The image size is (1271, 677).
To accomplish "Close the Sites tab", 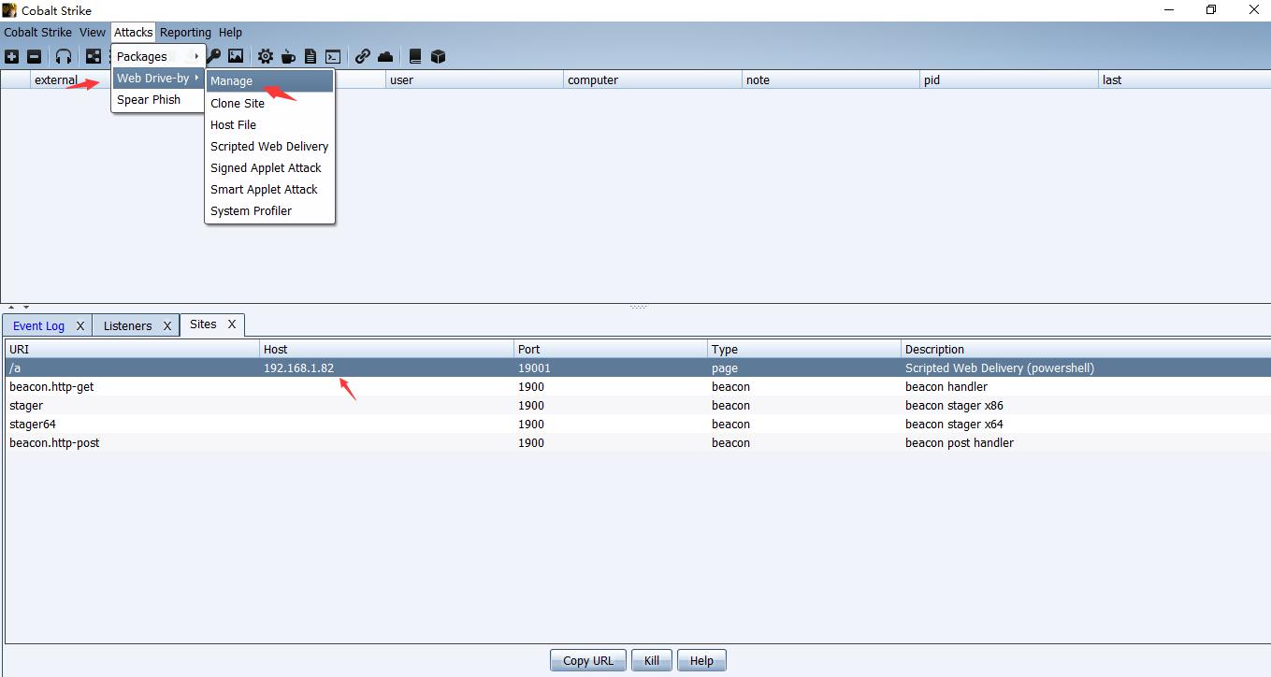I will pos(232,324).
